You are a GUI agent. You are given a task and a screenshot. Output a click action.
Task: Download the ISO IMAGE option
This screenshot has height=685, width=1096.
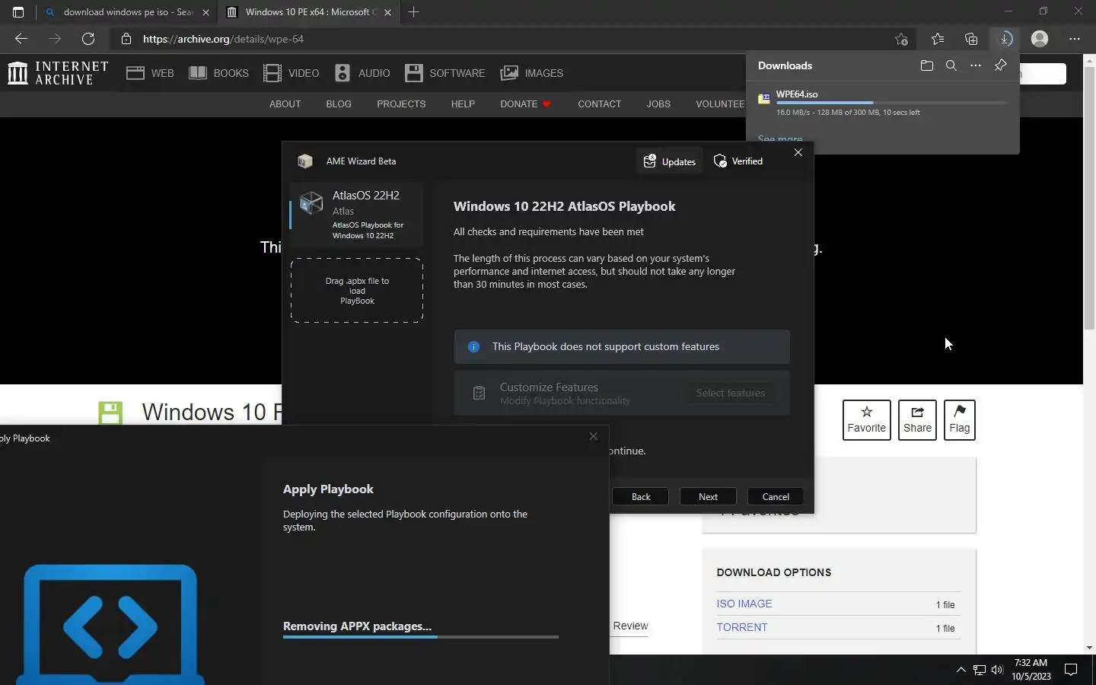pos(744,604)
